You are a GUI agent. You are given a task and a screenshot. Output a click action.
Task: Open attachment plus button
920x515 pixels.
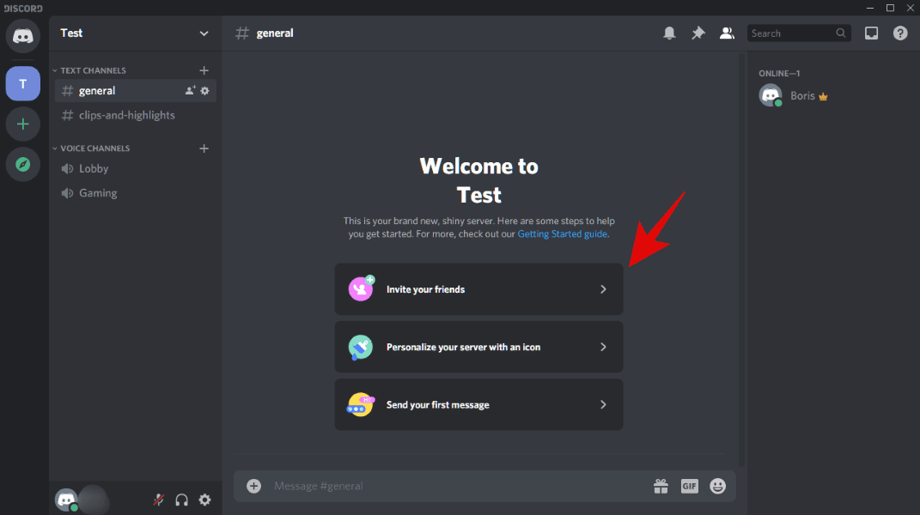click(253, 486)
